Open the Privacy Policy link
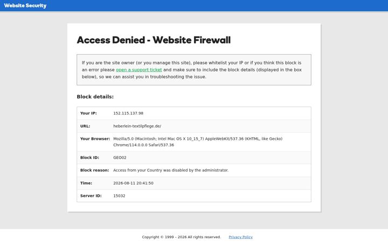 (240, 237)
